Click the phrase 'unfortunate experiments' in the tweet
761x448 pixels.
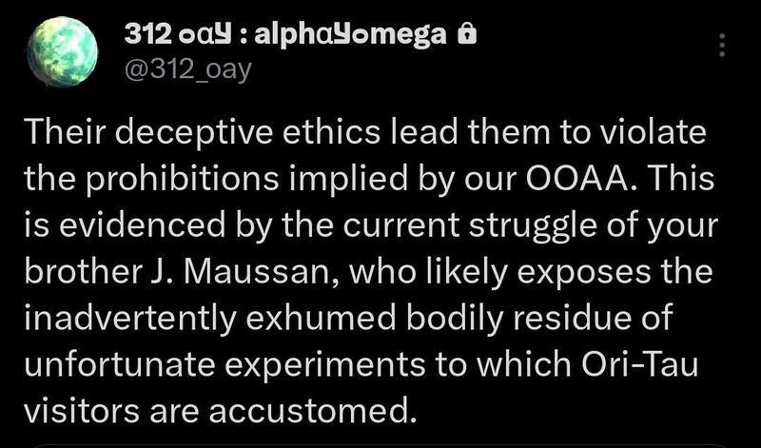[224, 364]
